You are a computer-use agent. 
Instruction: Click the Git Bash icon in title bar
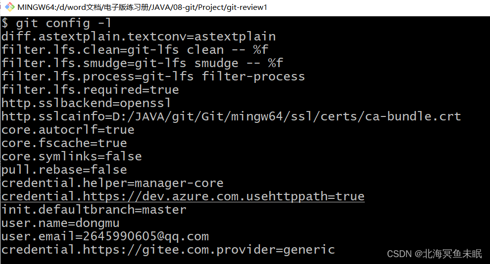coord(10,7)
